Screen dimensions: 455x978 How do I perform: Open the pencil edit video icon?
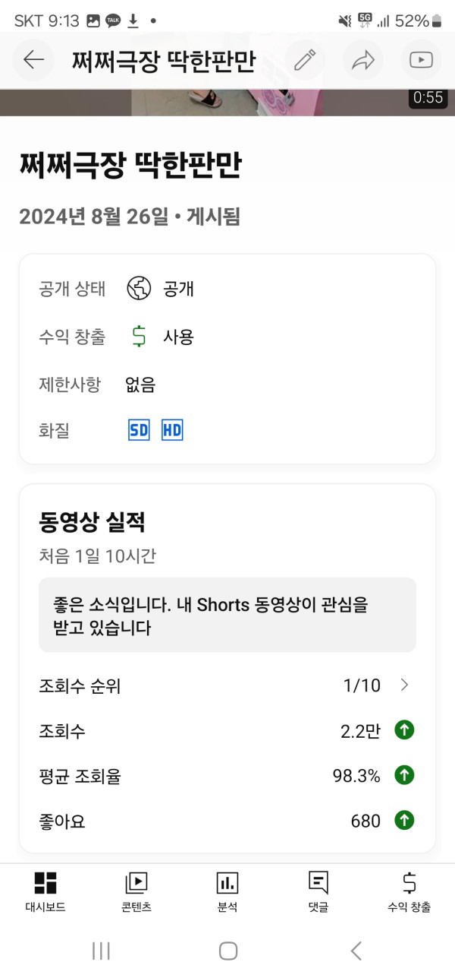[305, 60]
